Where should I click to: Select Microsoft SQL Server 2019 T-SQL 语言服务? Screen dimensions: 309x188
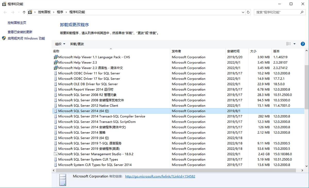coord(178,143)
